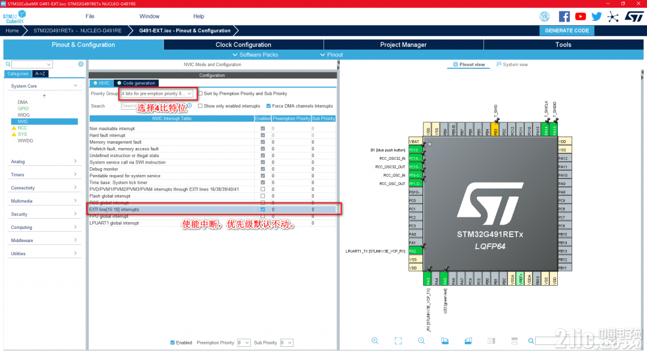Switch to System view

(x=512, y=64)
